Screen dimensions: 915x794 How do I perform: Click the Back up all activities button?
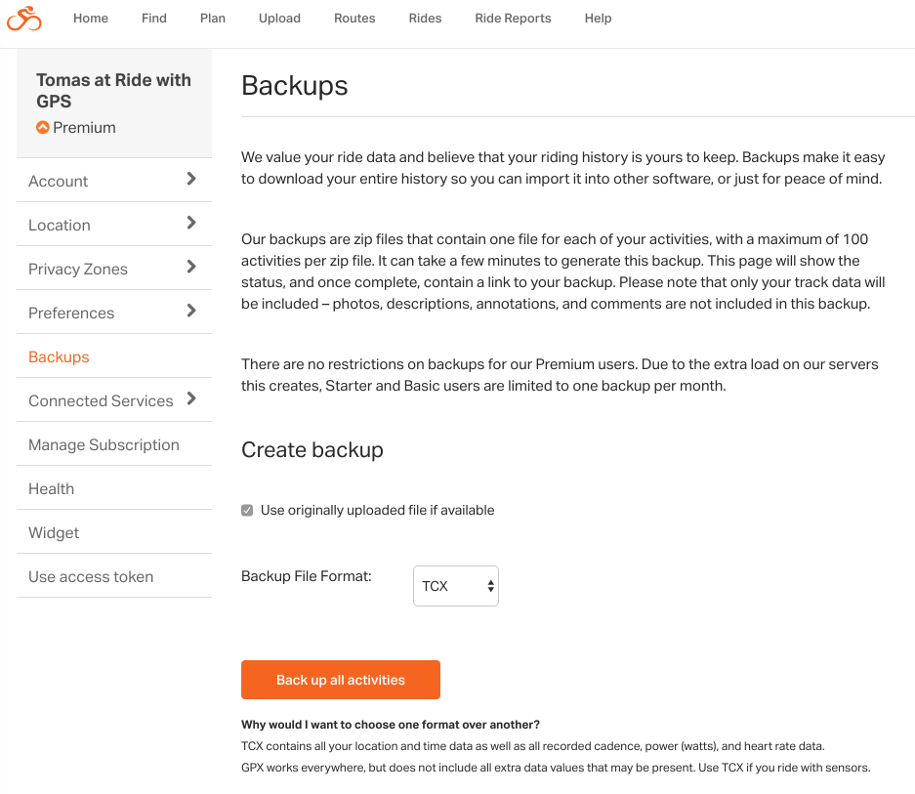(341, 680)
